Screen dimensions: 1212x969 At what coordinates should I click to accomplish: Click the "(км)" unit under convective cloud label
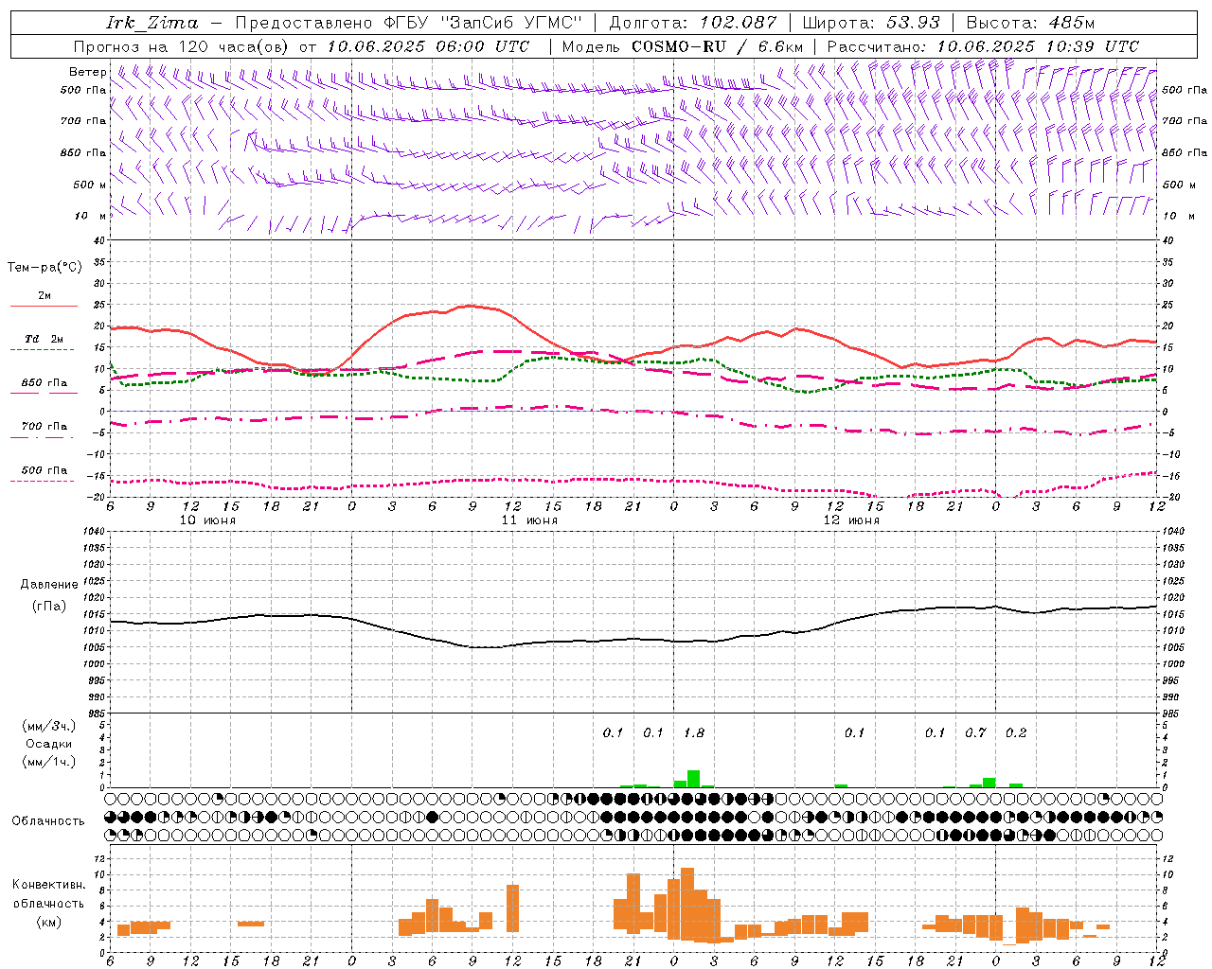[x=48, y=921]
